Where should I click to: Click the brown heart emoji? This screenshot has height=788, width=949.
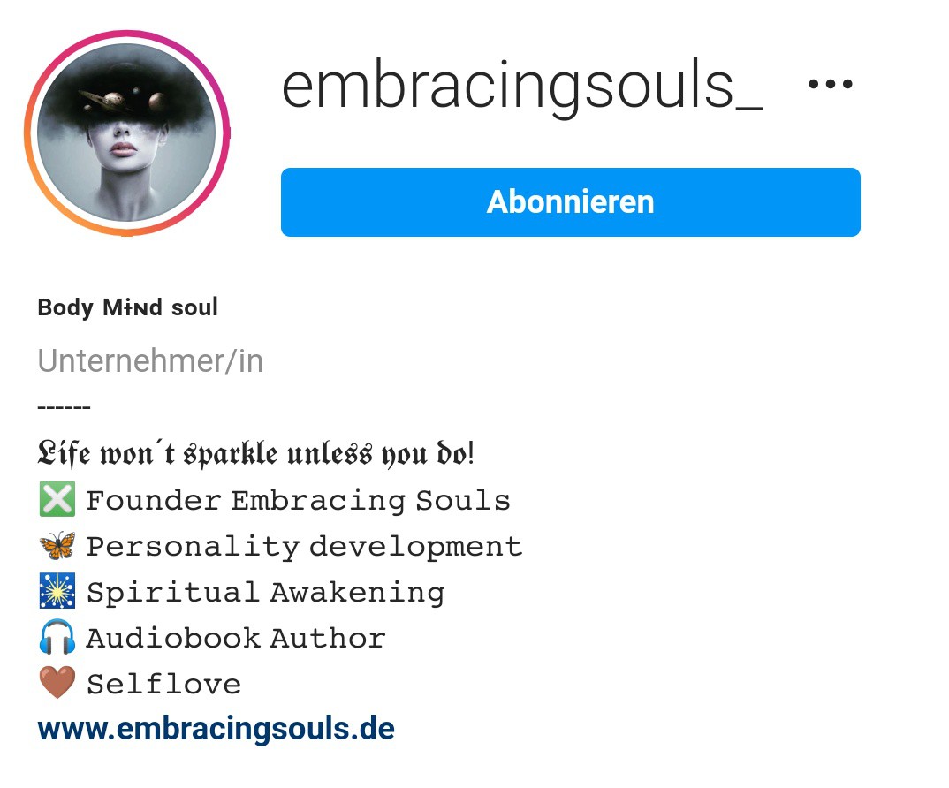tap(57, 683)
